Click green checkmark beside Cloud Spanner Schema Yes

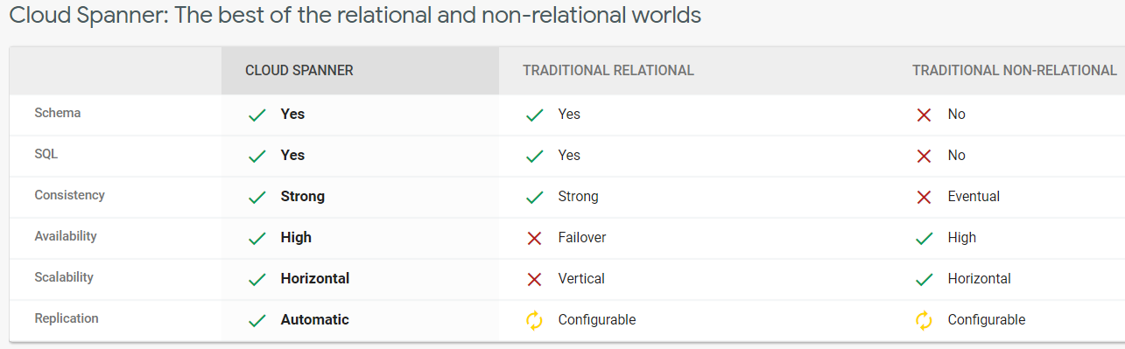[x=257, y=115]
